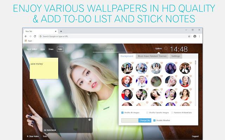Toggle the Shuffle All Images checkbox
Screen dimensions: 225x140
point(122,113)
